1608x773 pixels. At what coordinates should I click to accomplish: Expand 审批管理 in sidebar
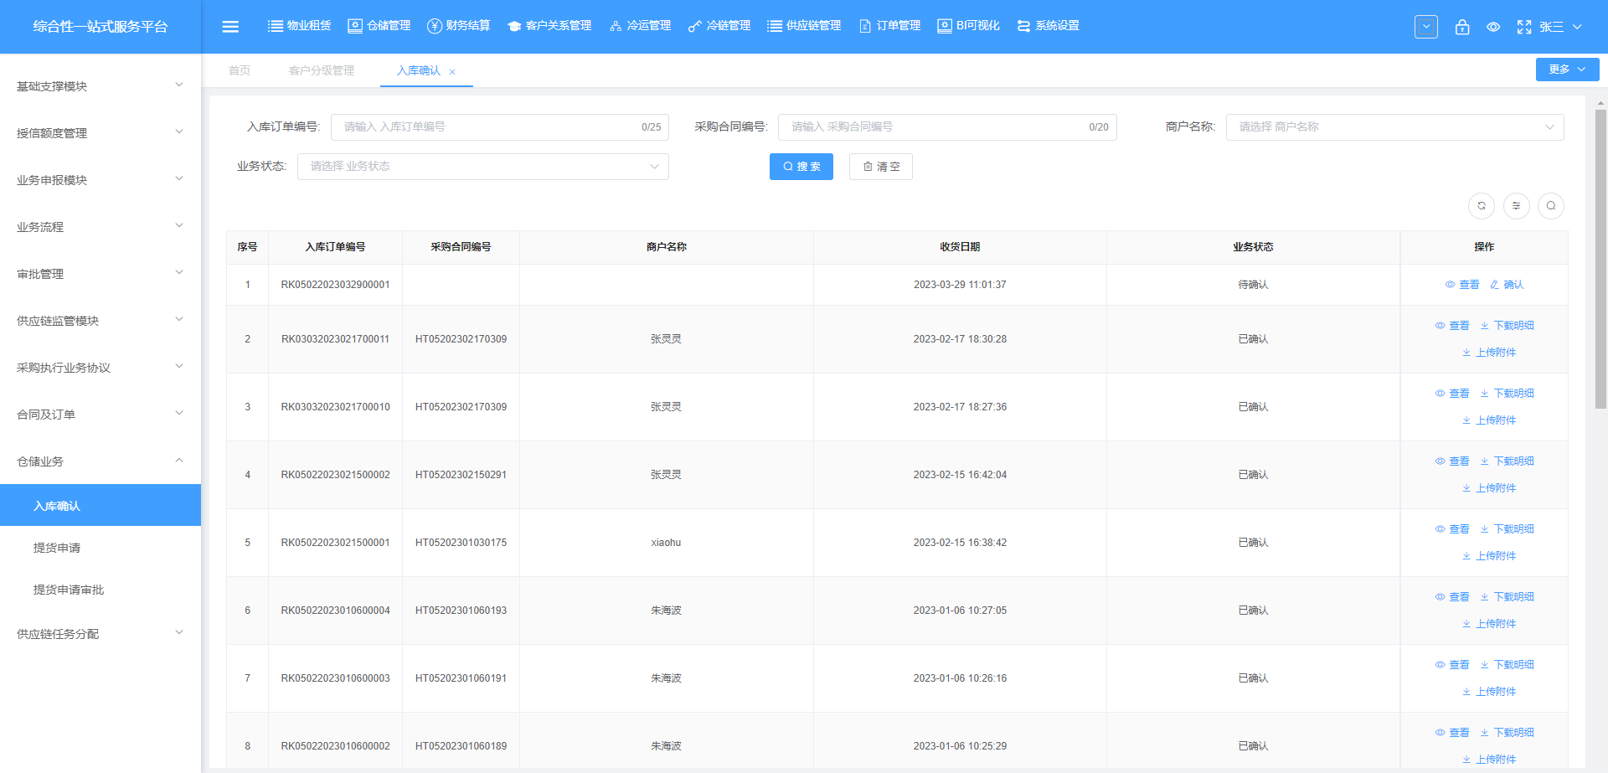[x=100, y=274]
